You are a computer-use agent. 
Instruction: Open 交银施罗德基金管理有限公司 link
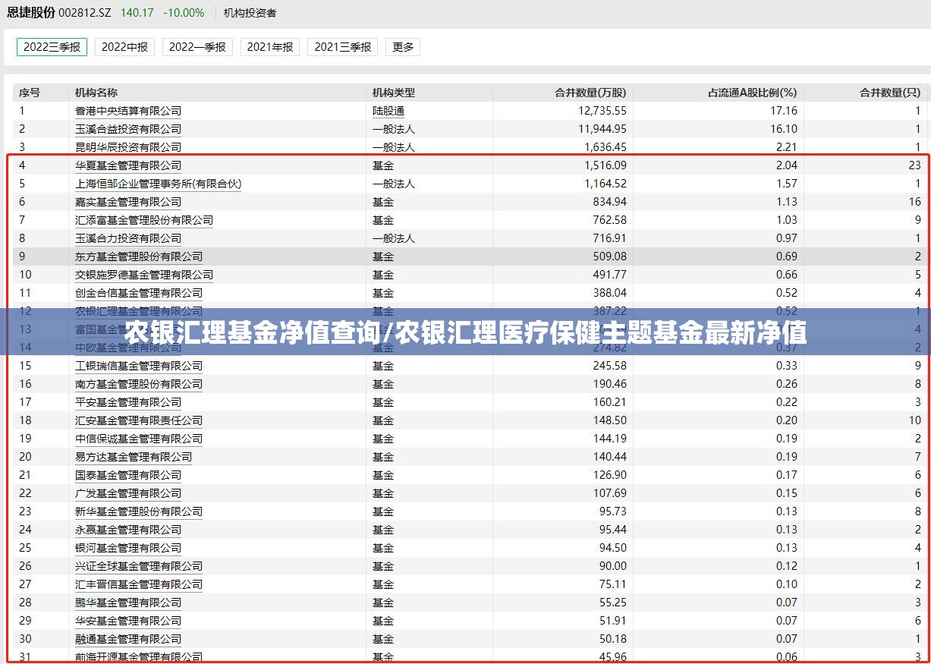click(144, 275)
